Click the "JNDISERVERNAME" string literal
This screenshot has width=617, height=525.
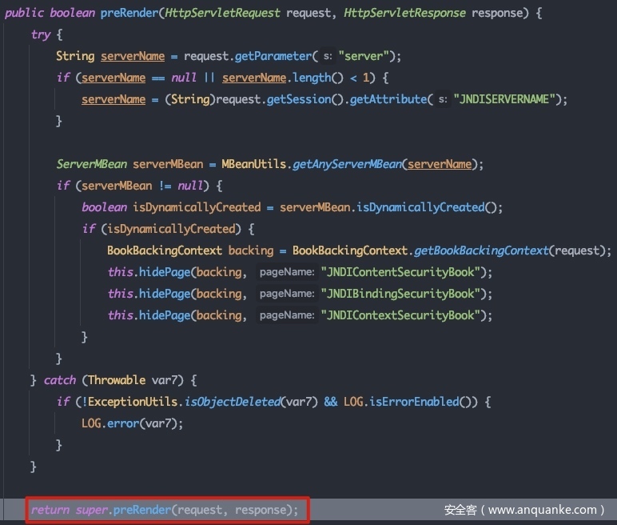(505, 99)
